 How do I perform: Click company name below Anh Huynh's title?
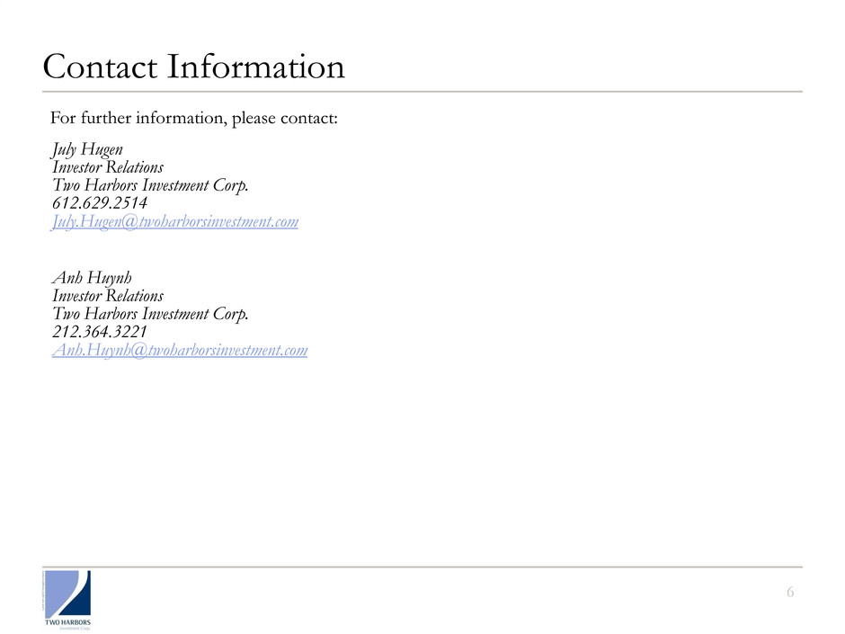point(150,314)
